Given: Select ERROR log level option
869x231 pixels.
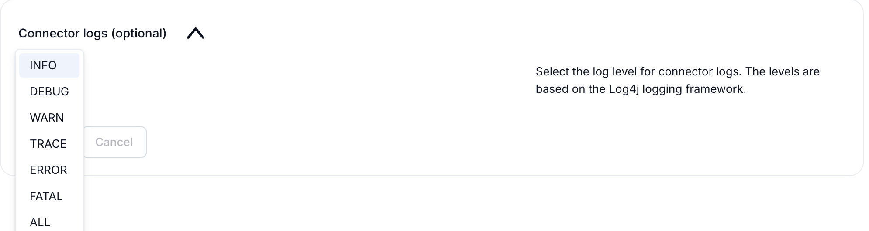Looking at the screenshot, I should (x=49, y=170).
